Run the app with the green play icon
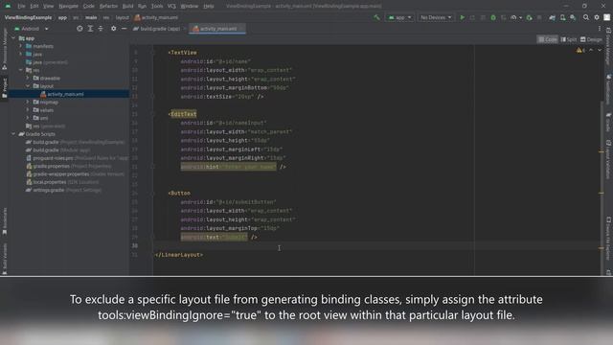The image size is (613, 345). (462, 17)
